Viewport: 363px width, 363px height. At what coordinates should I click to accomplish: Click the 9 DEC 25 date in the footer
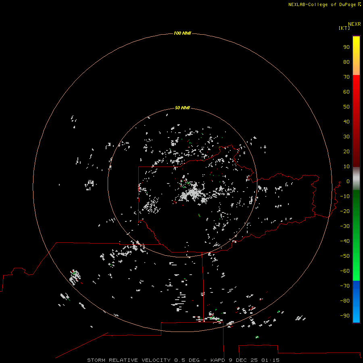click(x=243, y=360)
